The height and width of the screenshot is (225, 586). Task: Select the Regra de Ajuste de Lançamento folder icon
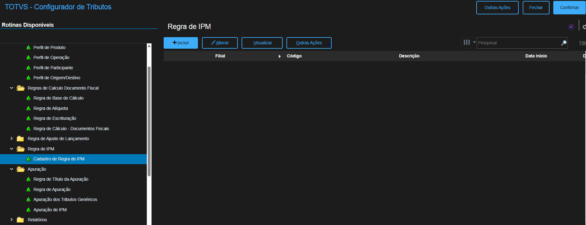(20, 139)
